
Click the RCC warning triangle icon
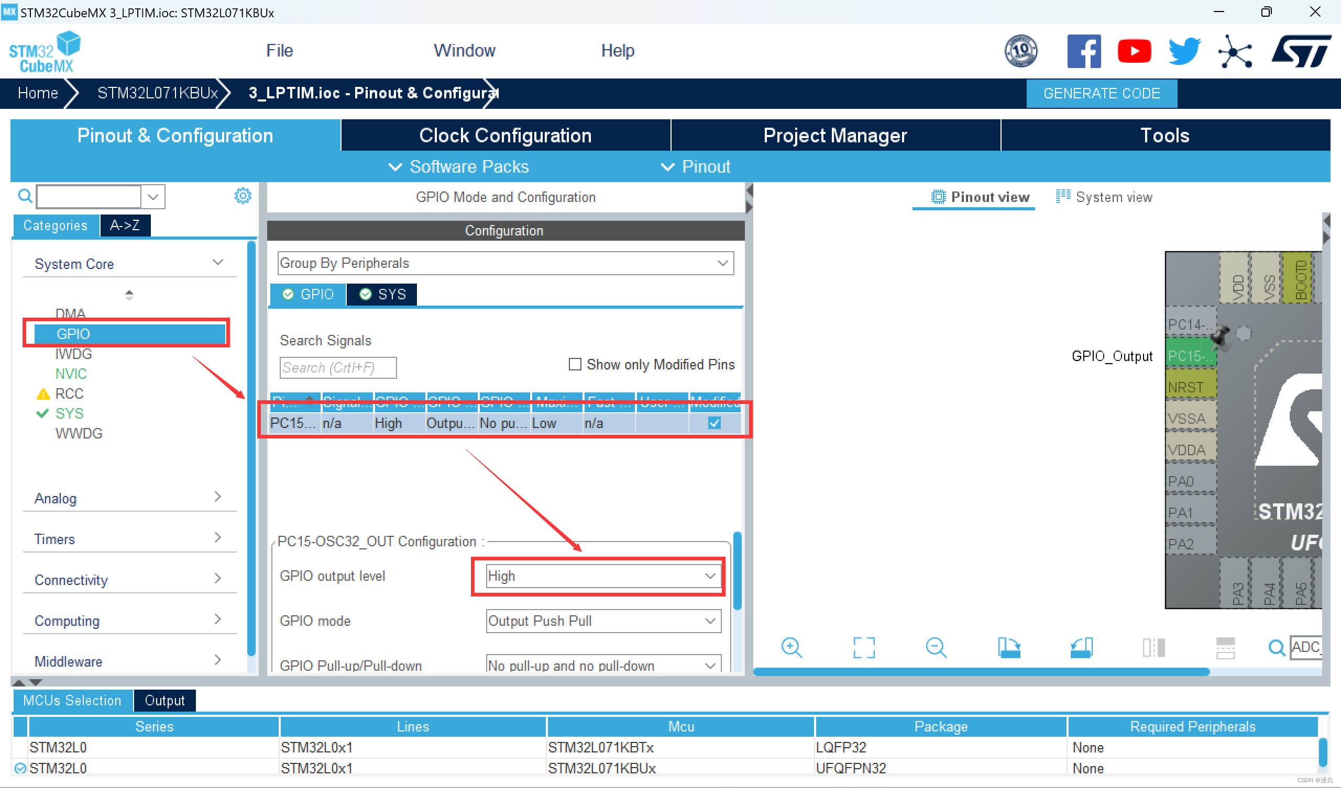tap(43, 394)
